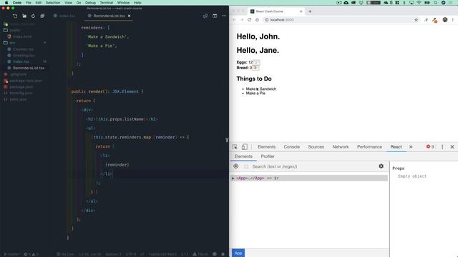Expand the node_modules folder
458x257 pixels.
coord(19,24)
